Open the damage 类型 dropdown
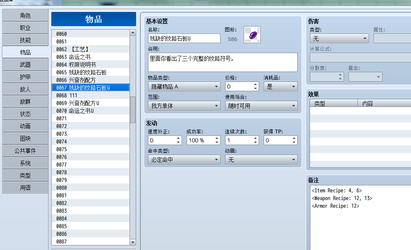This screenshot has height=250, width=411. click(x=339, y=39)
